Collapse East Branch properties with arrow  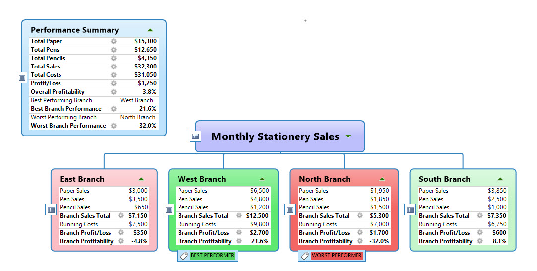(141, 179)
